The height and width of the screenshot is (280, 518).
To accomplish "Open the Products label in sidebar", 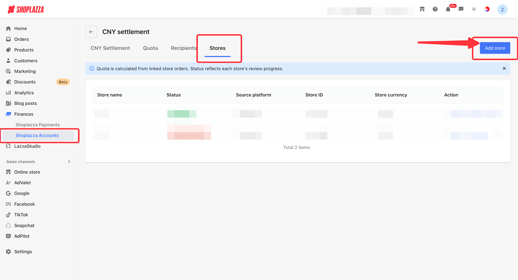I will 24,50.
